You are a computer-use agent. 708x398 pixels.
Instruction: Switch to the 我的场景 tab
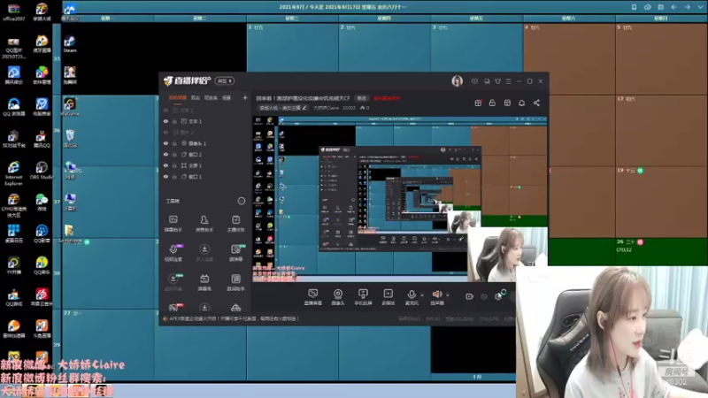tap(178, 97)
